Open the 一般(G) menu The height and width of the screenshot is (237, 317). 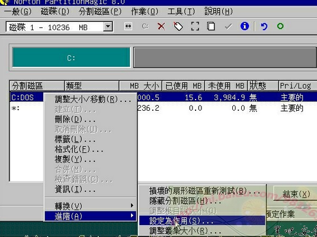pos(18,11)
